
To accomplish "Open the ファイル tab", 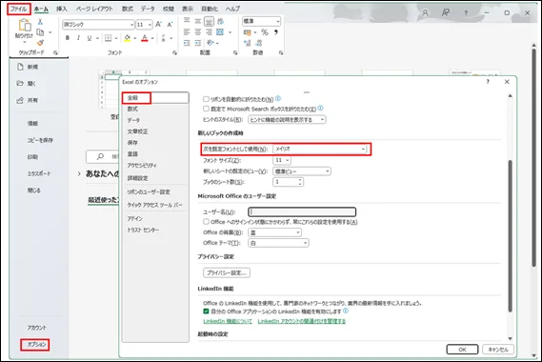I will [x=19, y=9].
